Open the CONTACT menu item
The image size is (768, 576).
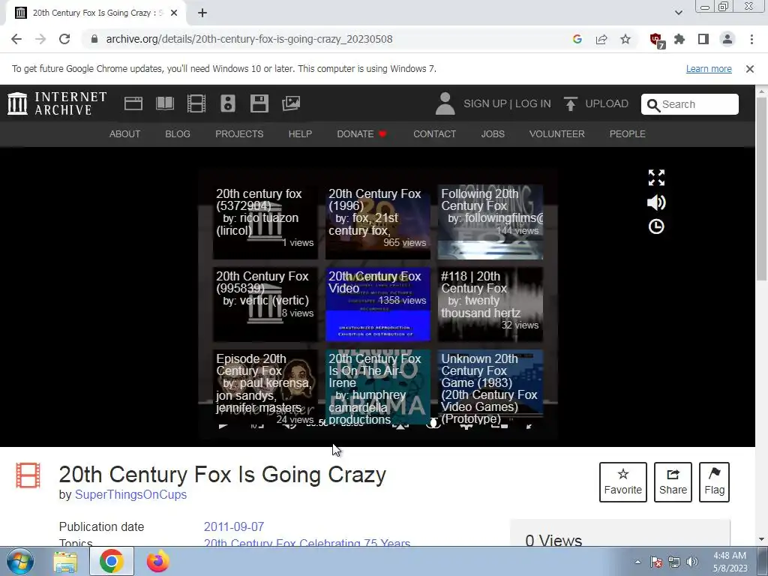tap(434, 133)
